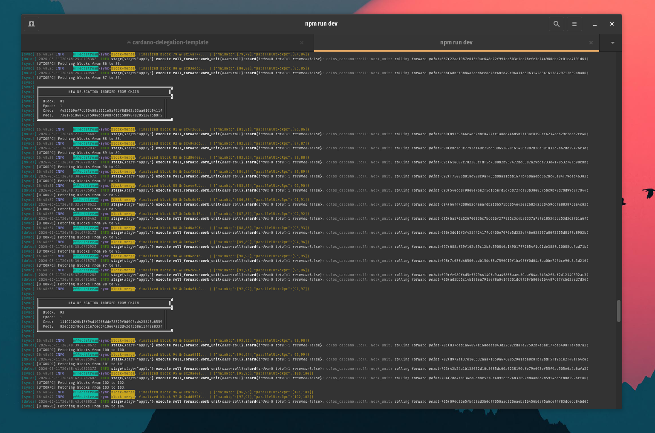Image resolution: width=655 pixels, height=433 pixels.
Task: Open the terminal search via the magnifier icon
Action: (556, 24)
